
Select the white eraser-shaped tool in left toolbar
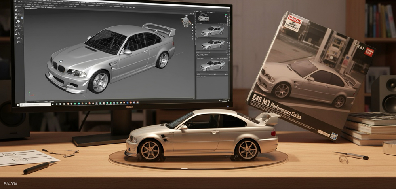point(19,22)
